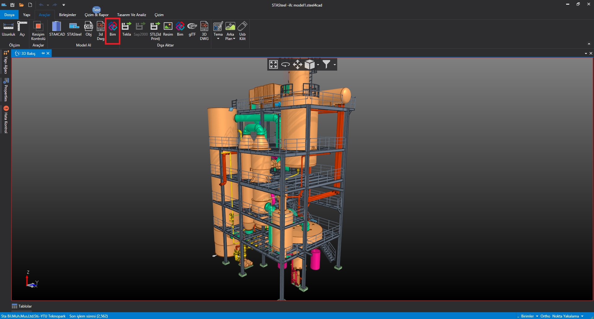Open the Tasarım Ve Analiz tab
594x319 pixels.
point(131,15)
